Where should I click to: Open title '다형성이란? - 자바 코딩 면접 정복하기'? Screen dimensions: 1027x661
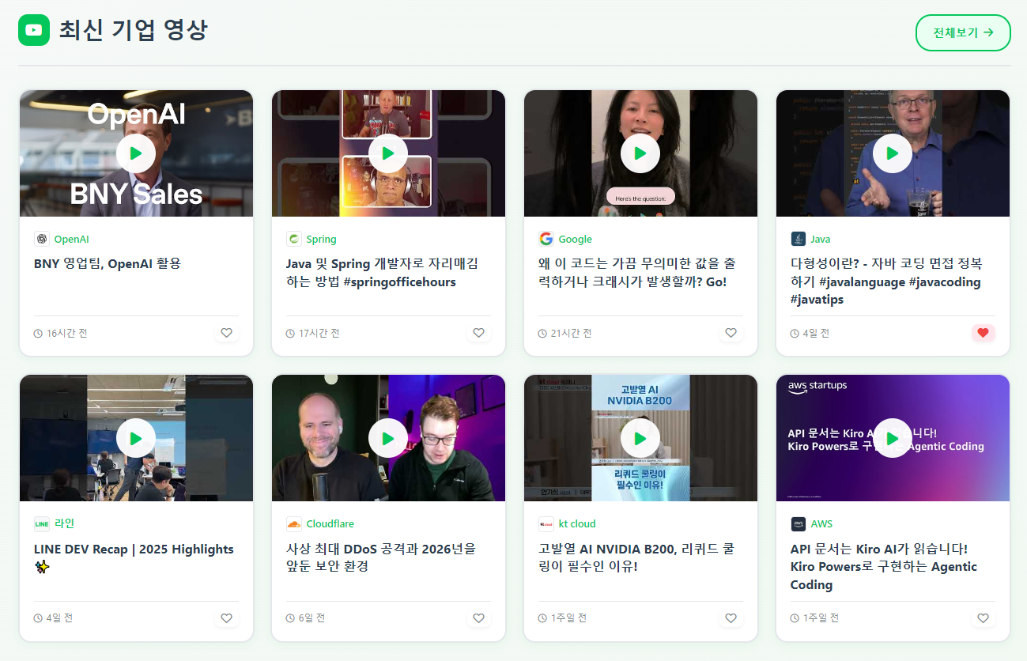coord(886,281)
